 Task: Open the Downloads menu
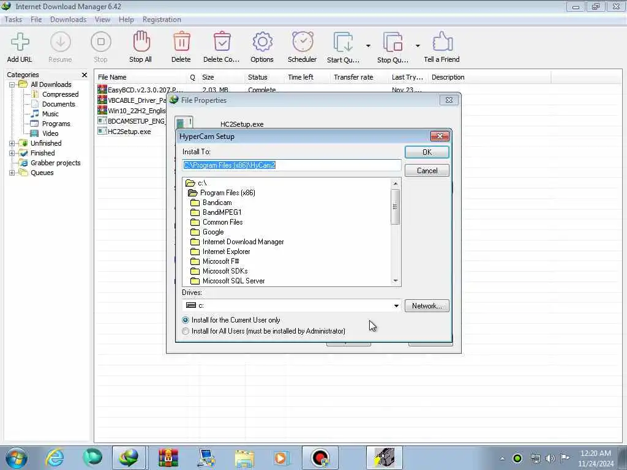click(x=69, y=20)
